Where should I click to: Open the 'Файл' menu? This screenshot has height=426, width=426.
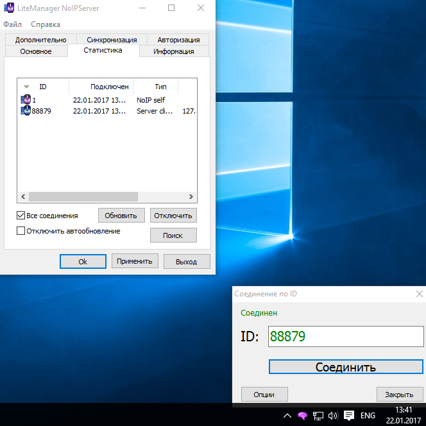click(x=12, y=24)
